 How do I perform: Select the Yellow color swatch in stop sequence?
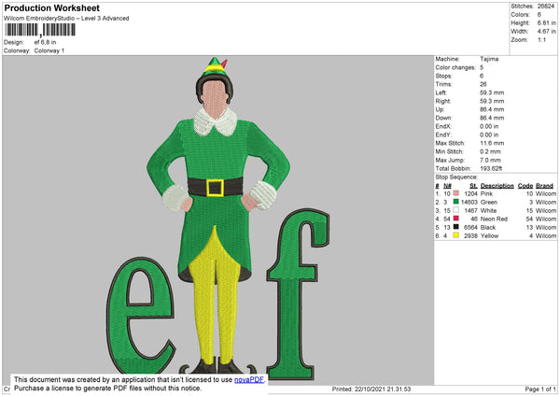click(x=456, y=235)
